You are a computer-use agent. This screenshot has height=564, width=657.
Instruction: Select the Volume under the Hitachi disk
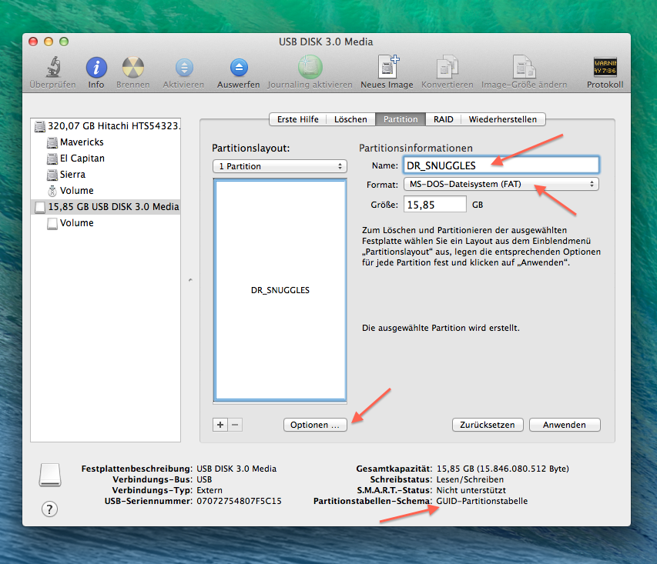click(x=106, y=191)
